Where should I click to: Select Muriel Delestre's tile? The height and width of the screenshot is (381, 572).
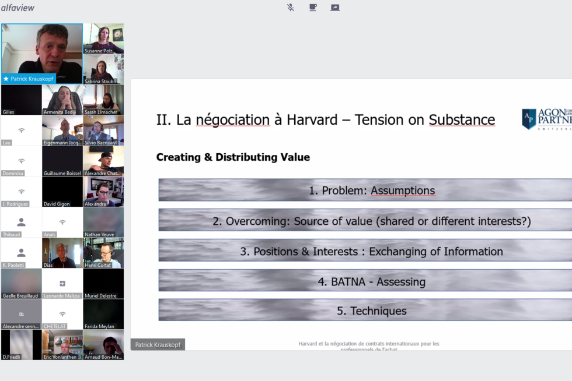(x=104, y=283)
